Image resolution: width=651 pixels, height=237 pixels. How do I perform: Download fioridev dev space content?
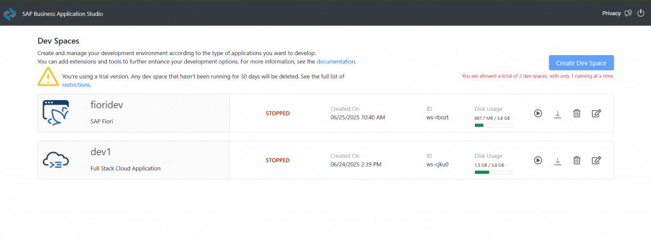[558, 113]
